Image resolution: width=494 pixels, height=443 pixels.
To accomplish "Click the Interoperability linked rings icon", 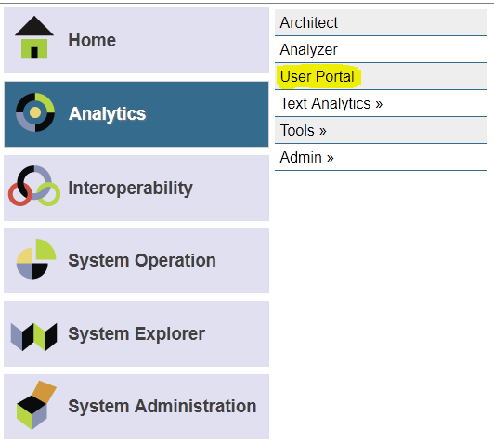I will (34, 186).
